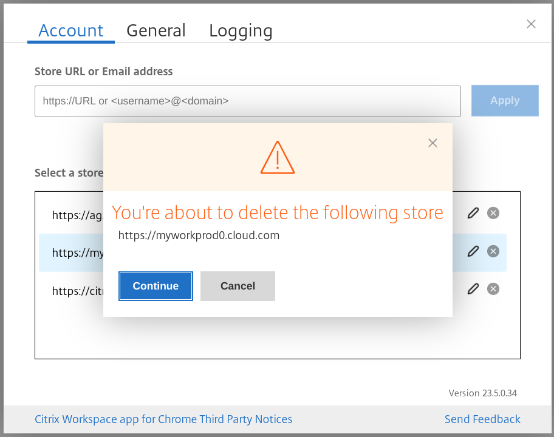
Task: Delete the https://ag store using its remove icon
Action: (x=493, y=213)
